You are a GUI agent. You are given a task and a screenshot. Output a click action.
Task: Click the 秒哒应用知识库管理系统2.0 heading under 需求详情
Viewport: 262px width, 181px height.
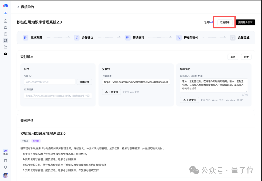pyautogui.click(x=43, y=134)
